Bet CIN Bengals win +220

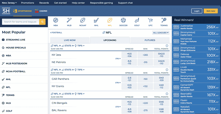[x=145, y=103]
